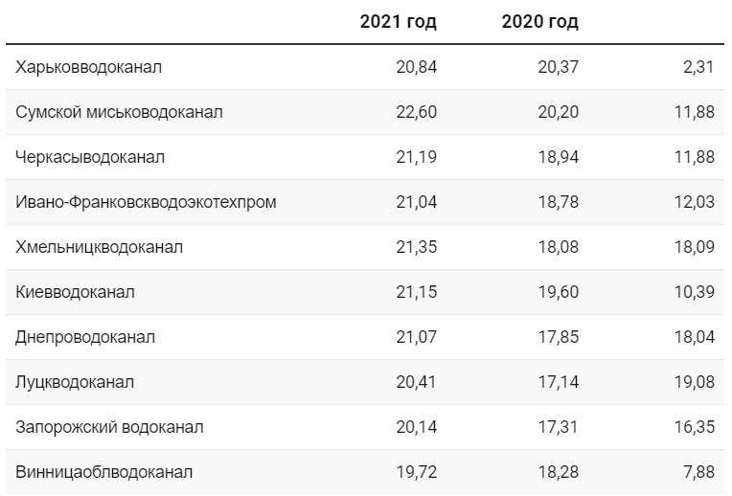The width and height of the screenshot is (732, 496).
Task: Select the 18,94 value in 2020 column
Action: 559,157
